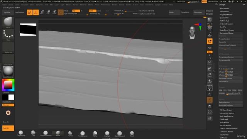Toggle the Zsub sculpt mode
The height and width of the screenshot is (139, 247).
(99, 11)
